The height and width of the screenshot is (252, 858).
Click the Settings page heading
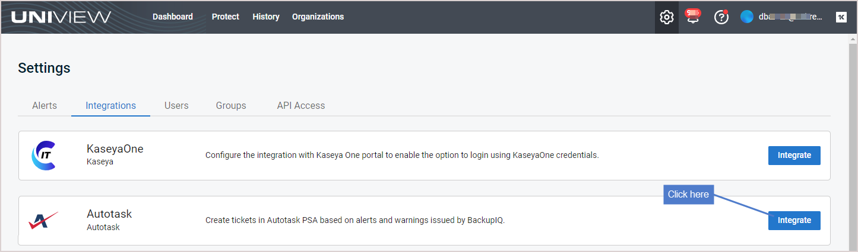(x=45, y=68)
